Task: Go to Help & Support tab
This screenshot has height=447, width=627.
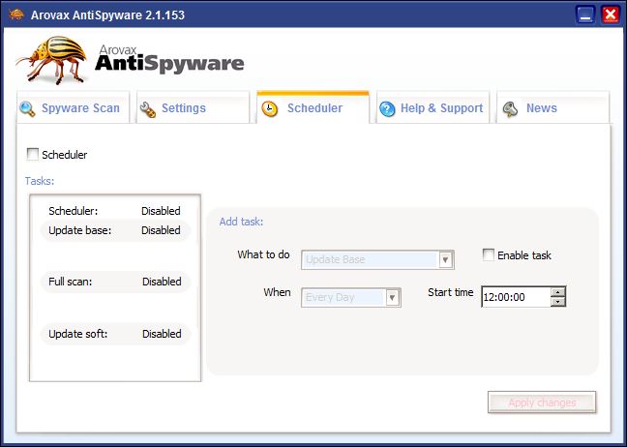Action: [x=433, y=108]
